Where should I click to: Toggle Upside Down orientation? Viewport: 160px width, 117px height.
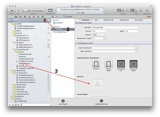pyautogui.click(x=108, y=64)
